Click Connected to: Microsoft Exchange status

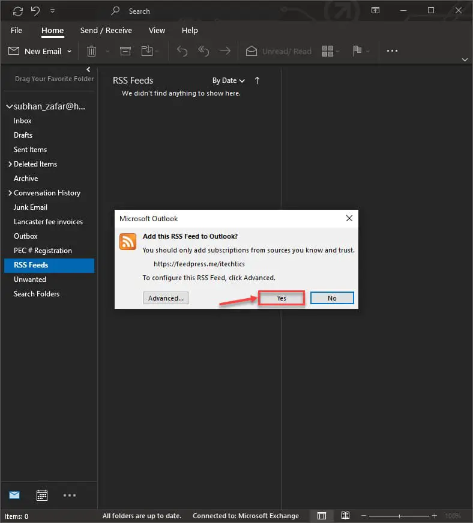246,516
